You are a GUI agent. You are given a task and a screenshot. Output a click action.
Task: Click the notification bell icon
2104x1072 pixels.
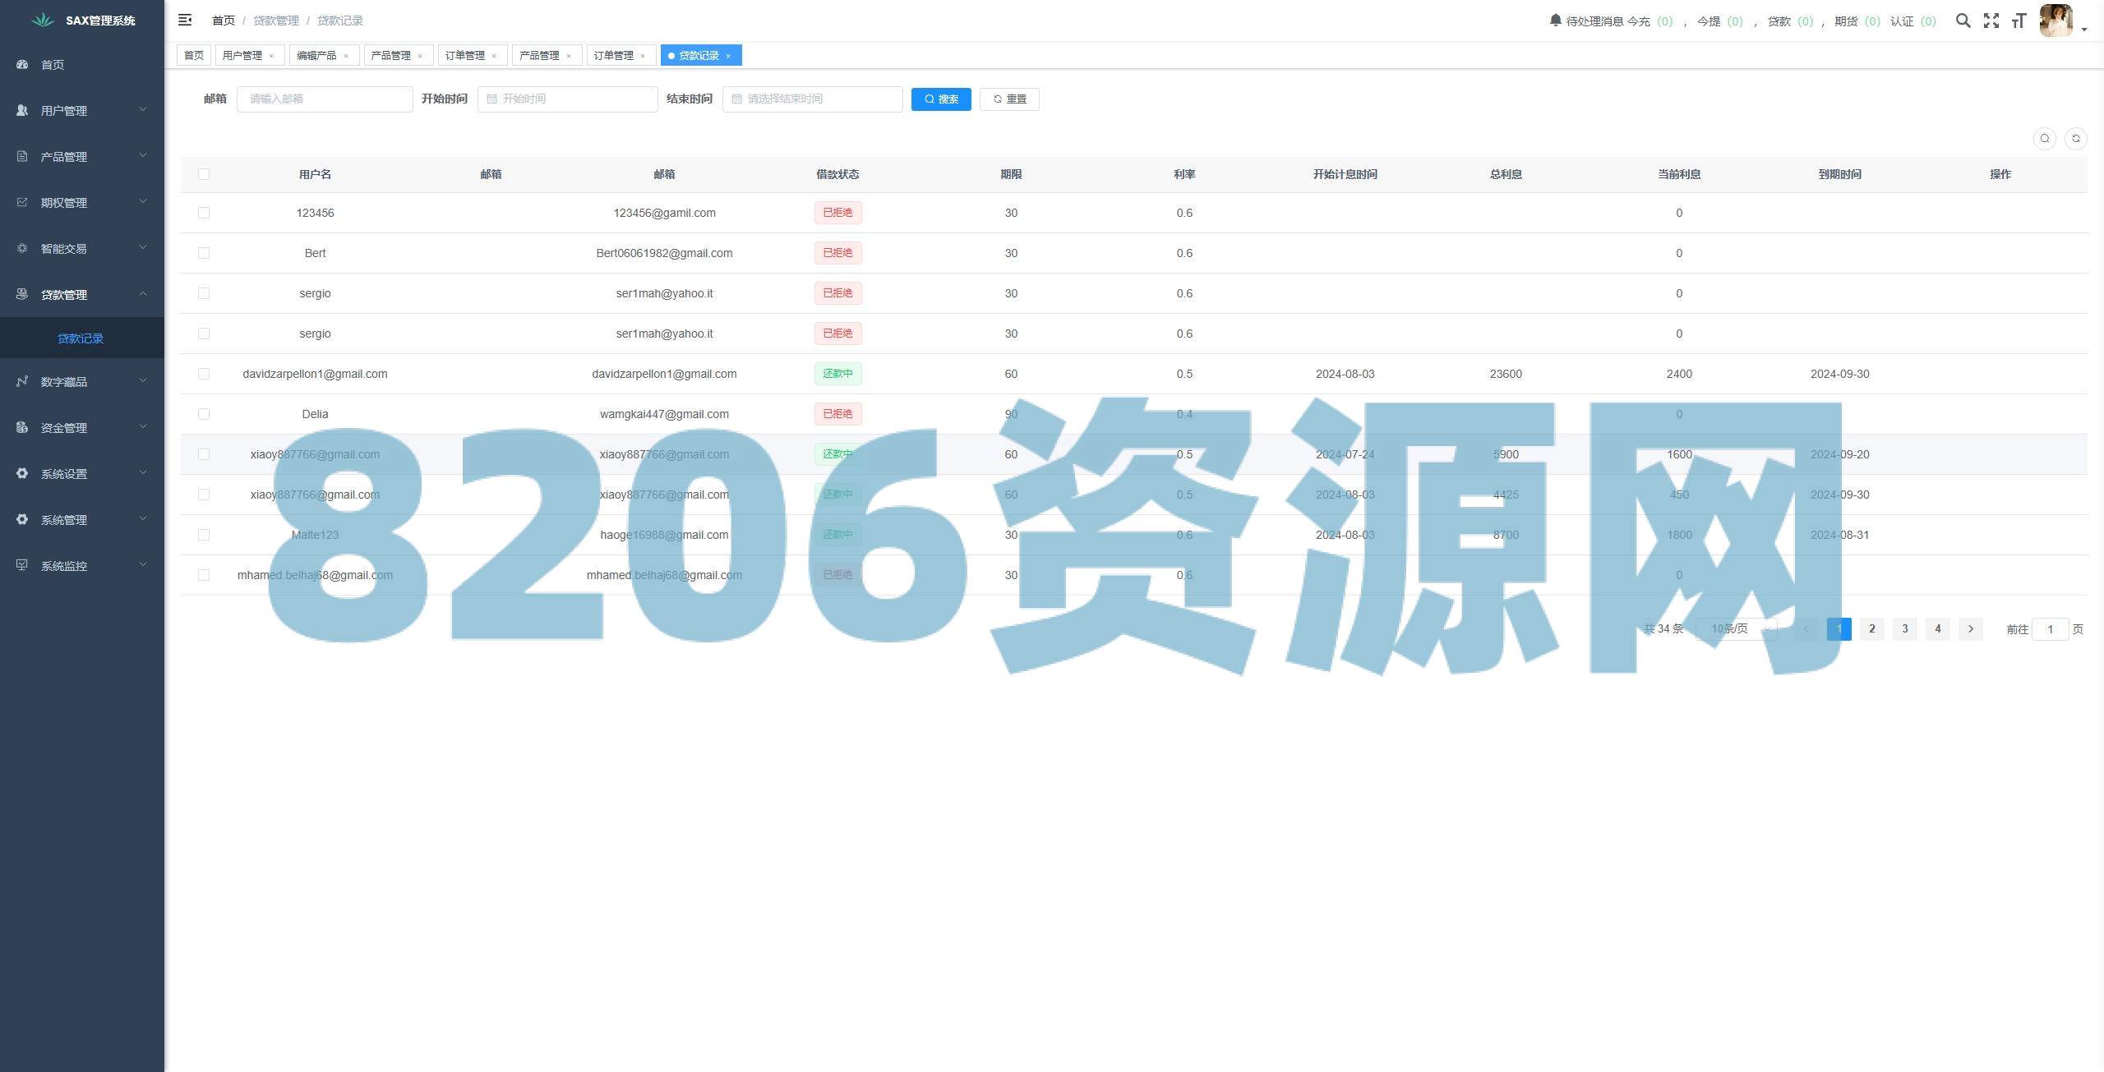(x=1555, y=21)
